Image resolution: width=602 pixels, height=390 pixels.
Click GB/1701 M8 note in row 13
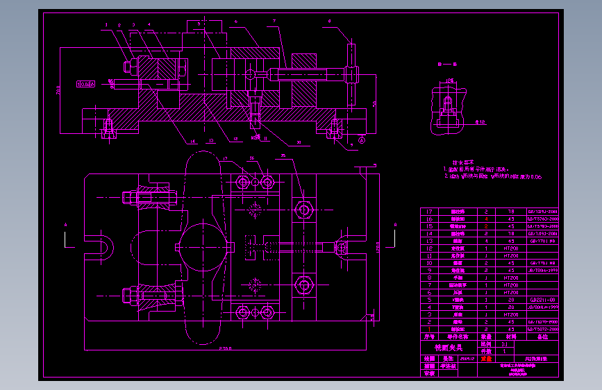click(542, 241)
